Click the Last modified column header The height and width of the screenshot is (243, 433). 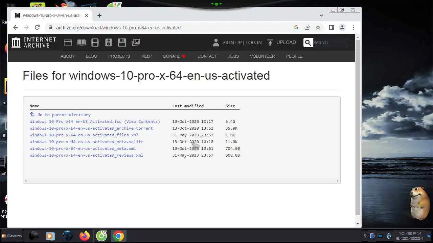tap(188, 106)
